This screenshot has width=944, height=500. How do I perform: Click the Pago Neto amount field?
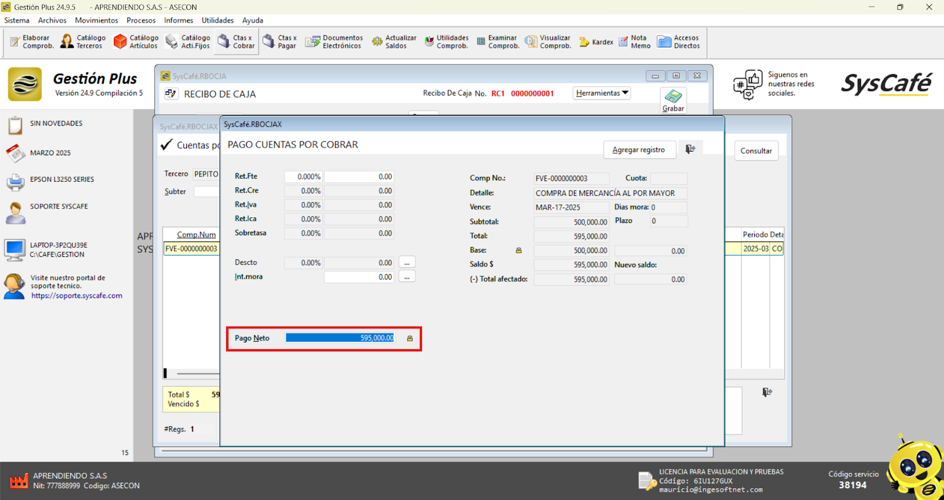(x=340, y=338)
